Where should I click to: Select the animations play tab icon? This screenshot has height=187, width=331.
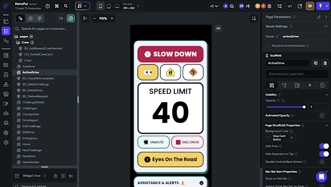click(310, 85)
